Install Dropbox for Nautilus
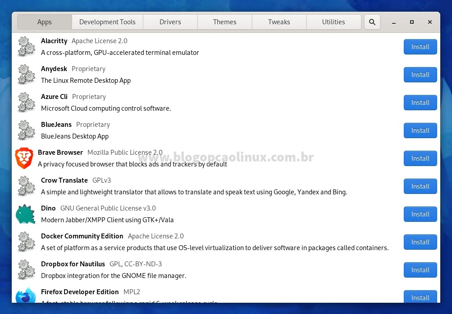The width and height of the screenshot is (452, 314). tap(420, 270)
